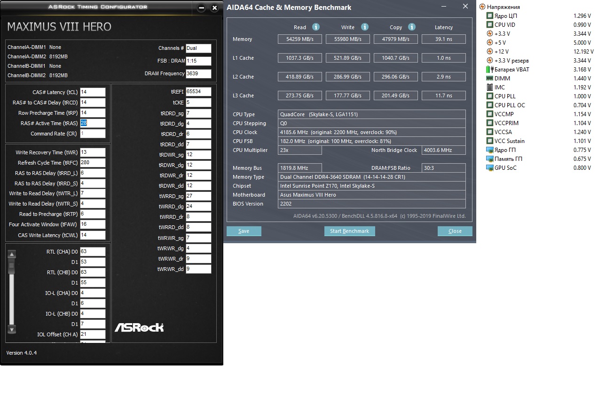
Task: Click the Save button in AIDA64
Action: click(x=244, y=231)
